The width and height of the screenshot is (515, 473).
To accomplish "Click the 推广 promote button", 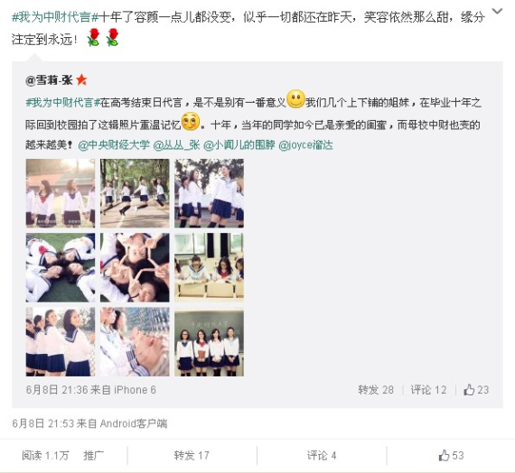I will [x=94, y=456].
